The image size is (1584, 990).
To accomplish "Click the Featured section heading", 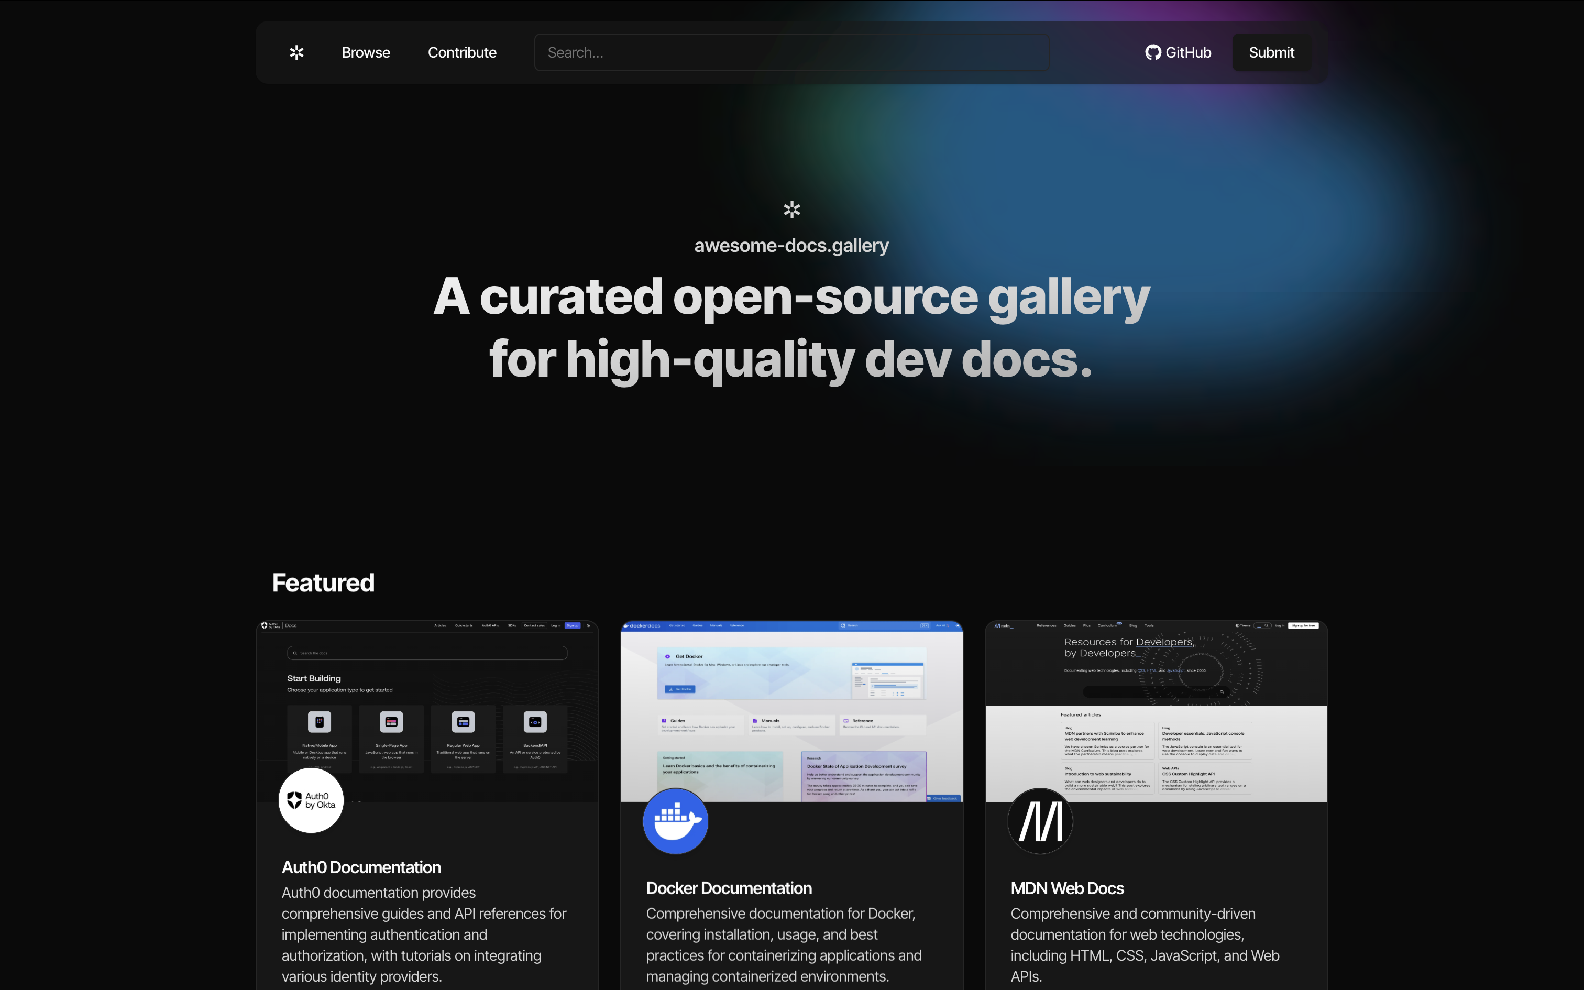I will [x=323, y=582].
